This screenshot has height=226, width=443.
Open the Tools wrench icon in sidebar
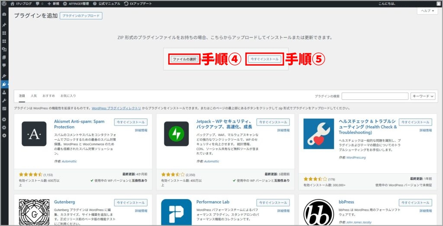(x=4, y=100)
